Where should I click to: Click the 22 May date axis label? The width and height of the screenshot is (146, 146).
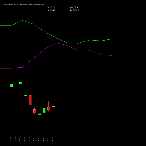point(20,139)
